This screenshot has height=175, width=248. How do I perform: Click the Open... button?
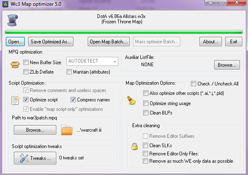pyautogui.click(x=15, y=42)
